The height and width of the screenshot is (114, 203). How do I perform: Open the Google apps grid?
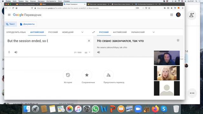(172, 15)
